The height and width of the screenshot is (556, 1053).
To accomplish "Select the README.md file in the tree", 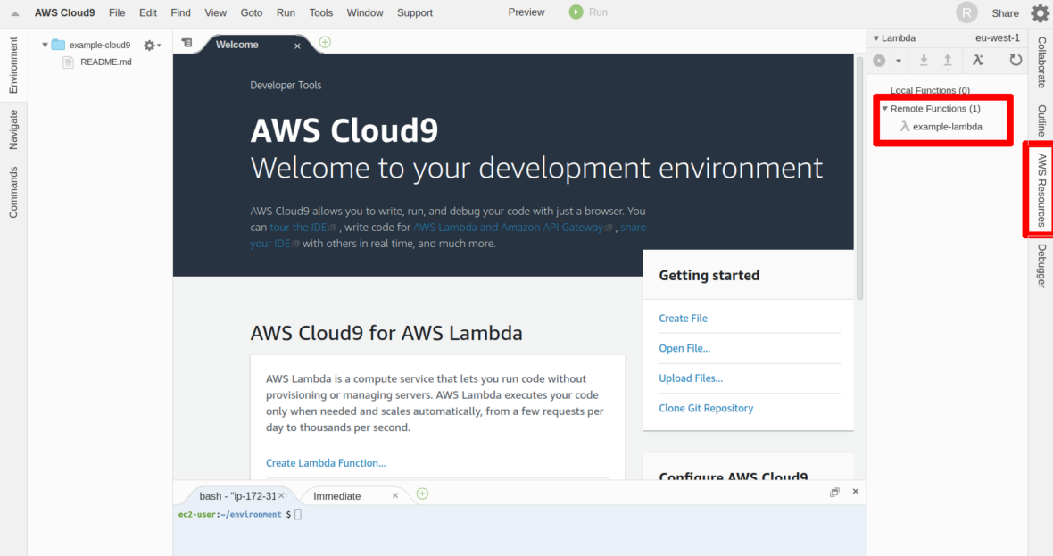I will pyautogui.click(x=105, y=62).
